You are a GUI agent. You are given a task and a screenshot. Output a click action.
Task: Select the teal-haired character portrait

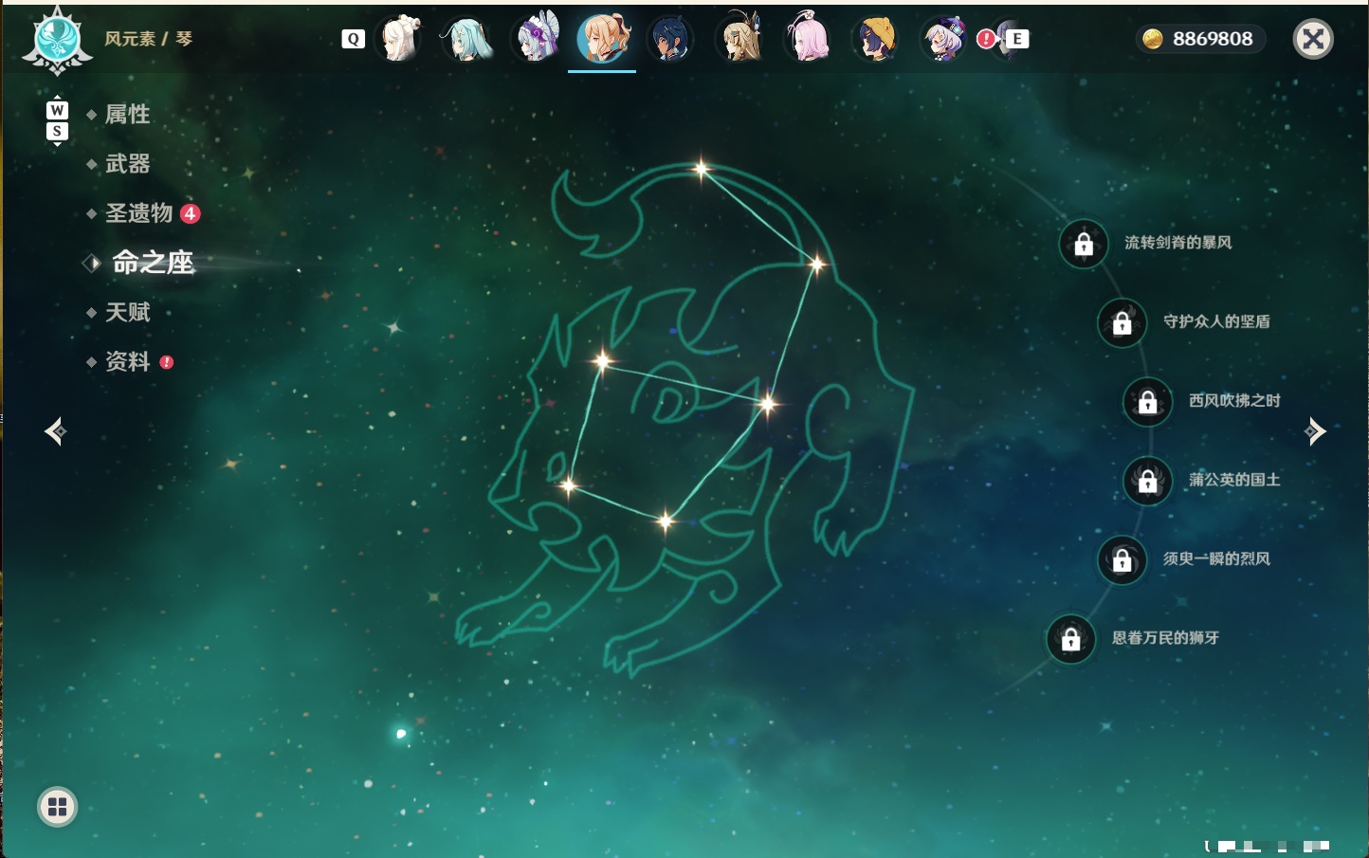[x=467, y=39]
